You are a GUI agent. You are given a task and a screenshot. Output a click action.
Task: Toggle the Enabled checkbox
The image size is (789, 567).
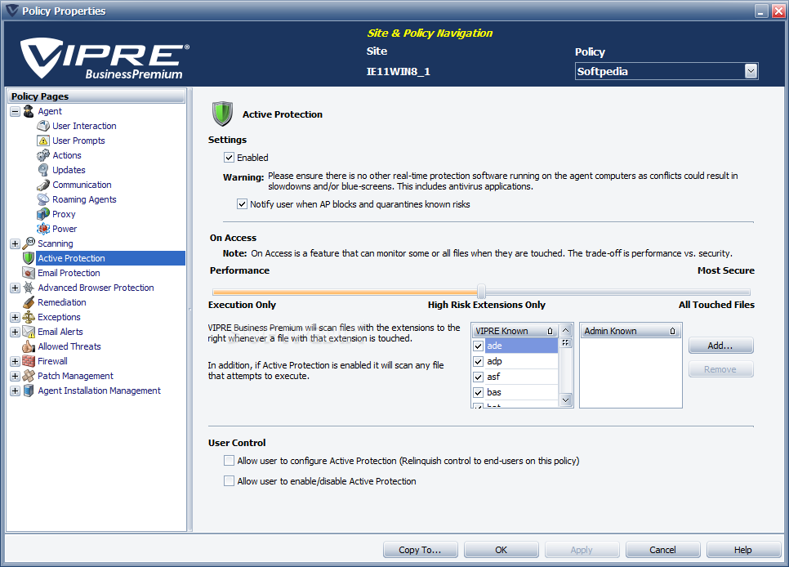click(229, 158)
